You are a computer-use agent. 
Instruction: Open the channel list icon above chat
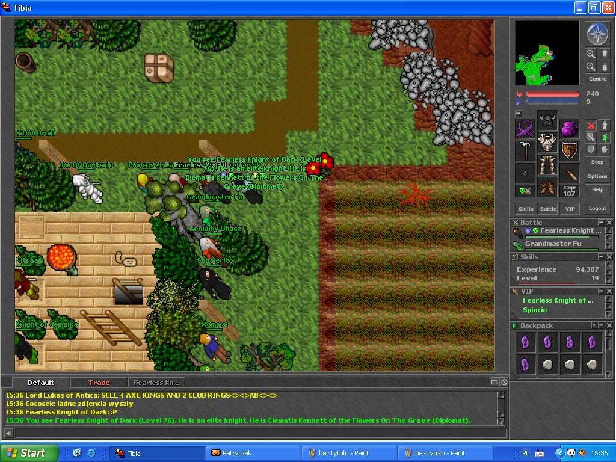[494, 382]
